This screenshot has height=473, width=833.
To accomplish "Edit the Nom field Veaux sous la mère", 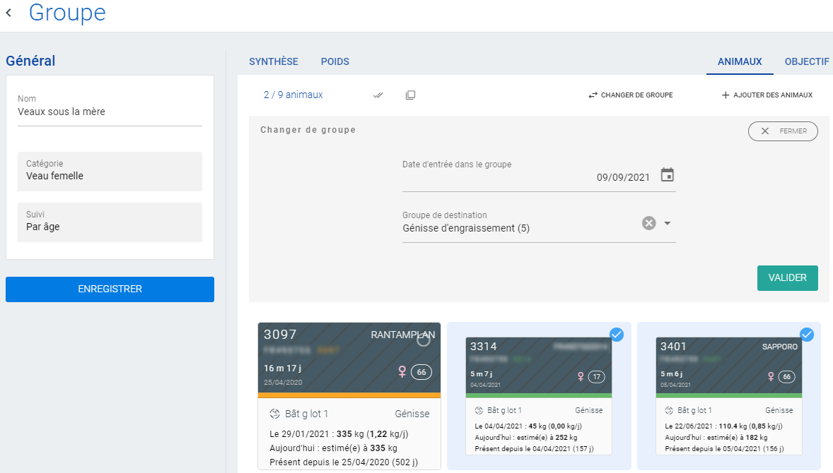I will pos(110,112).
